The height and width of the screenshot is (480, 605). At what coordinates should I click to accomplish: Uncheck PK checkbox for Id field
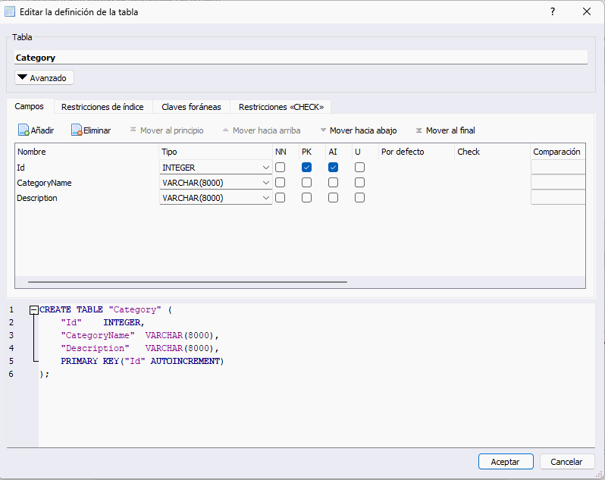(x=307, y=168)
